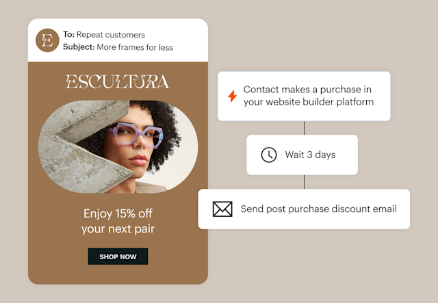Click the connector line between wait and send steps
This screenshot has height=303, width=438.
304,181
